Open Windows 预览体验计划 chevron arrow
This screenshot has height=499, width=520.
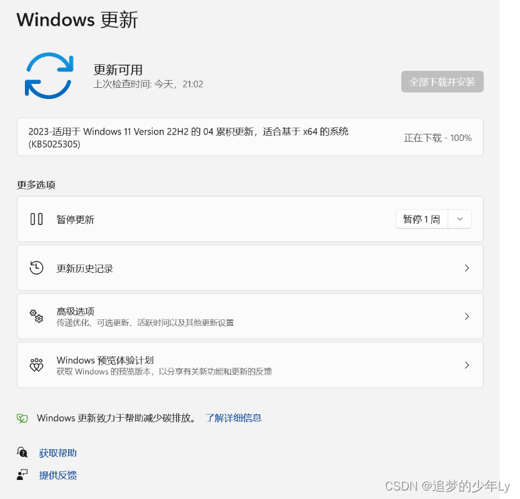tap(467, 365)
